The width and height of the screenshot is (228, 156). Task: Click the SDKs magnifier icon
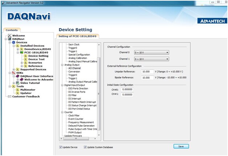(13, 73)
